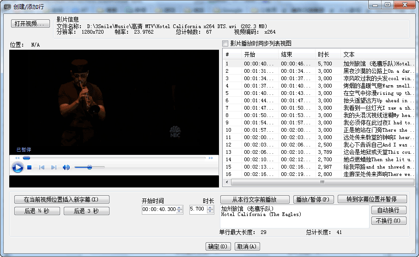Select subtitle row 2 黑夜沙漠的公路上
The image size is (419, 257).
(x=319, y=71)
